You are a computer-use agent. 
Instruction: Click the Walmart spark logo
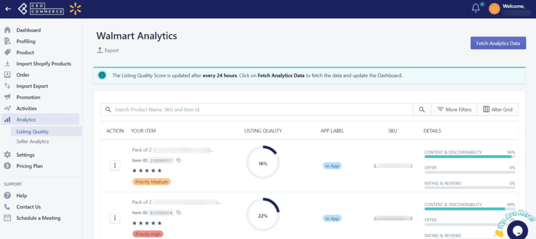[x=75, y=9]
